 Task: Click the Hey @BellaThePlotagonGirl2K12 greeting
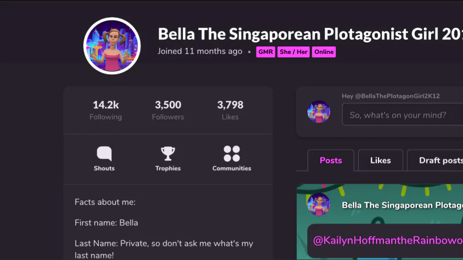point(390,96)
